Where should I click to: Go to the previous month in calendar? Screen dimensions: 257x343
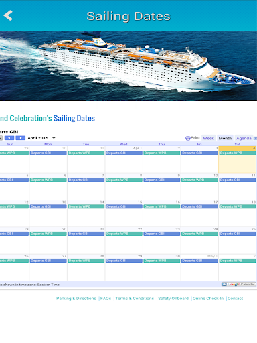click(9, 138)
